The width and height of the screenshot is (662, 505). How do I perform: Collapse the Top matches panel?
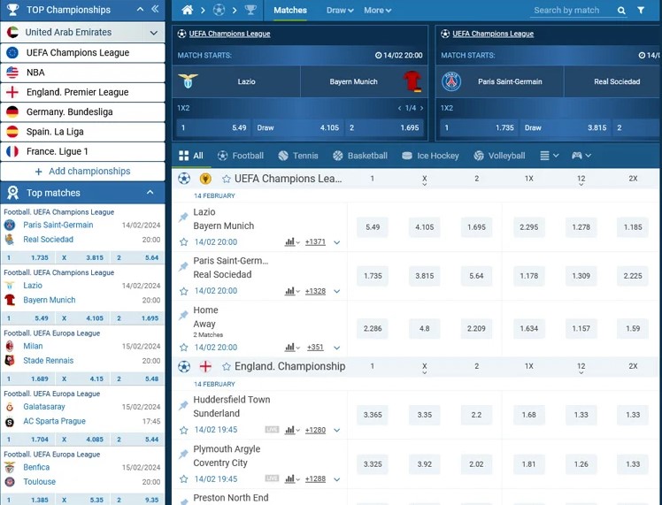click(x=150, y=193)
